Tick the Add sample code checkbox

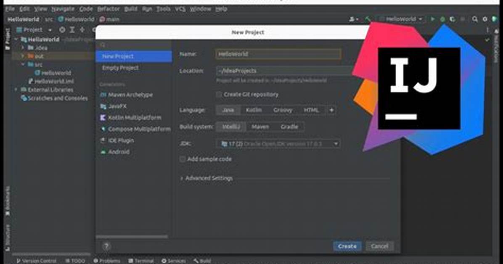pyautogui.click(x=183, y=159)
